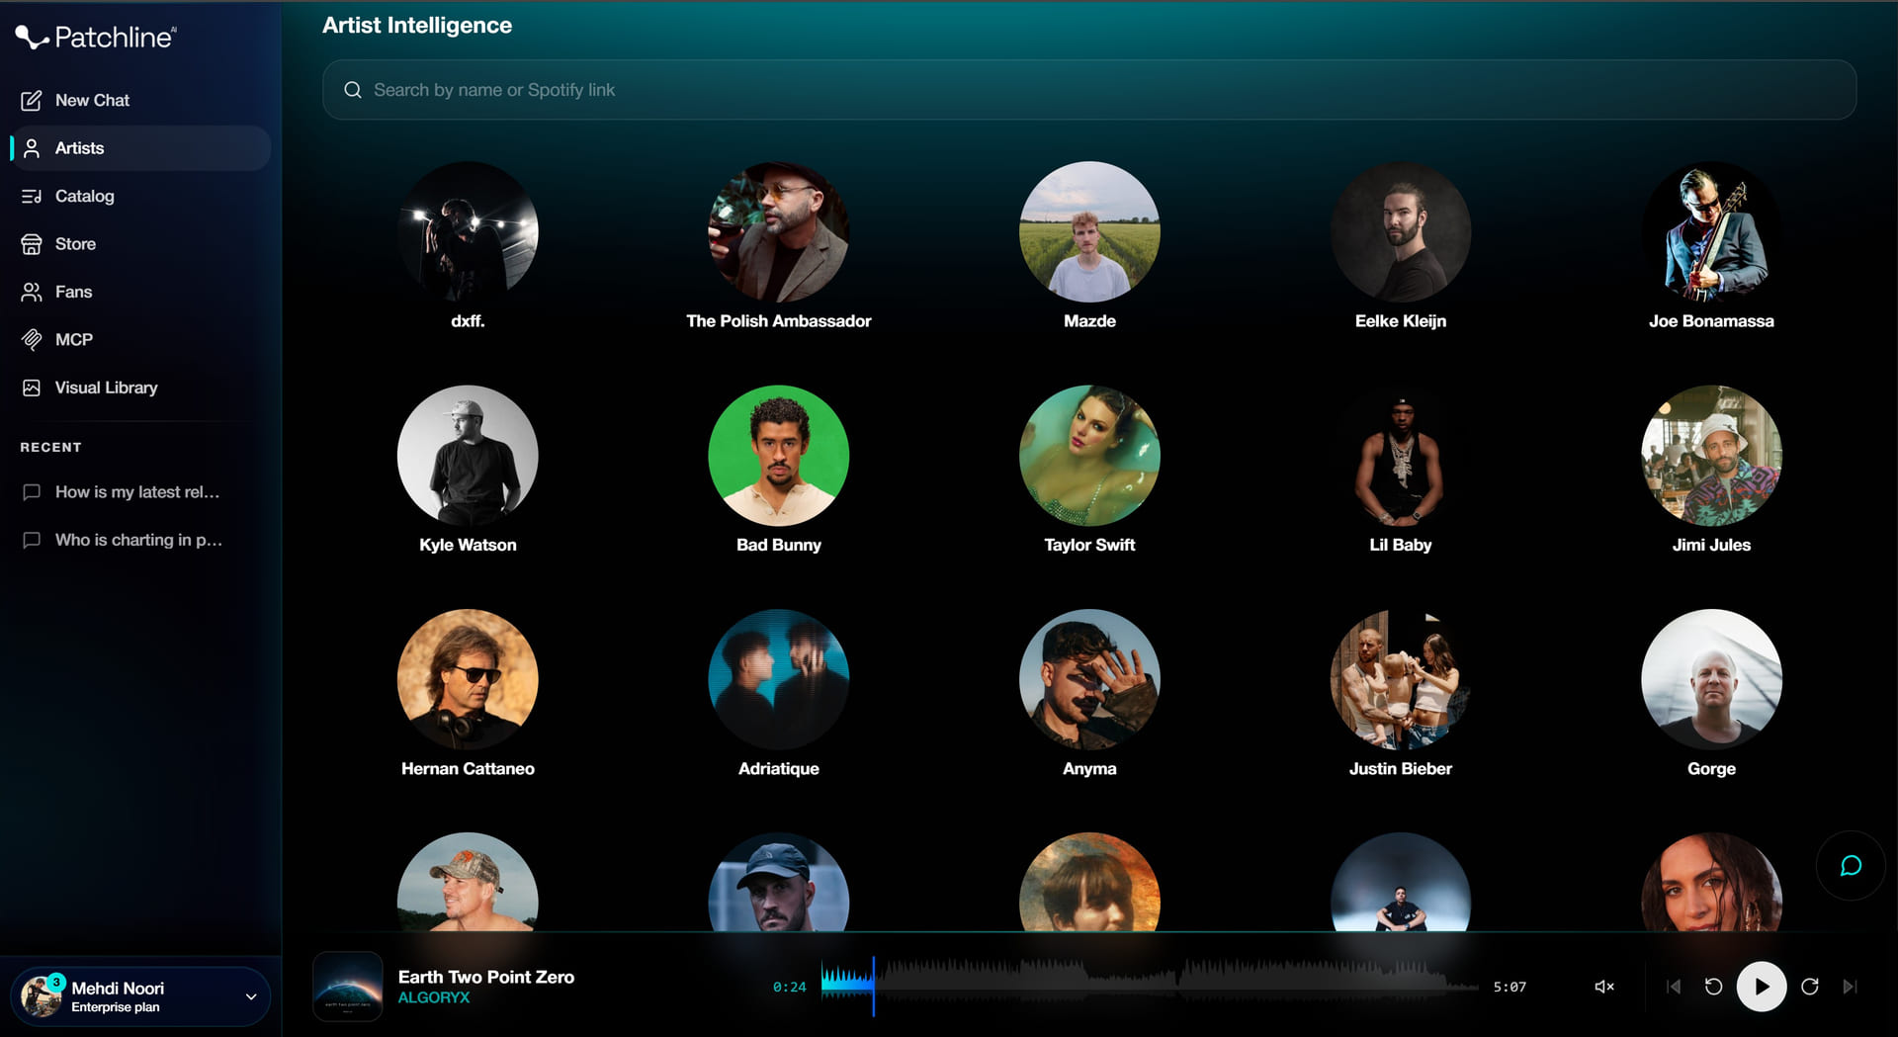Unmute the player volume
Viewport: 1898px width, 1037px height.
1604,987
